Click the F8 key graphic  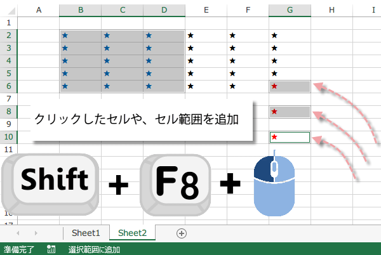click(176, 183)
